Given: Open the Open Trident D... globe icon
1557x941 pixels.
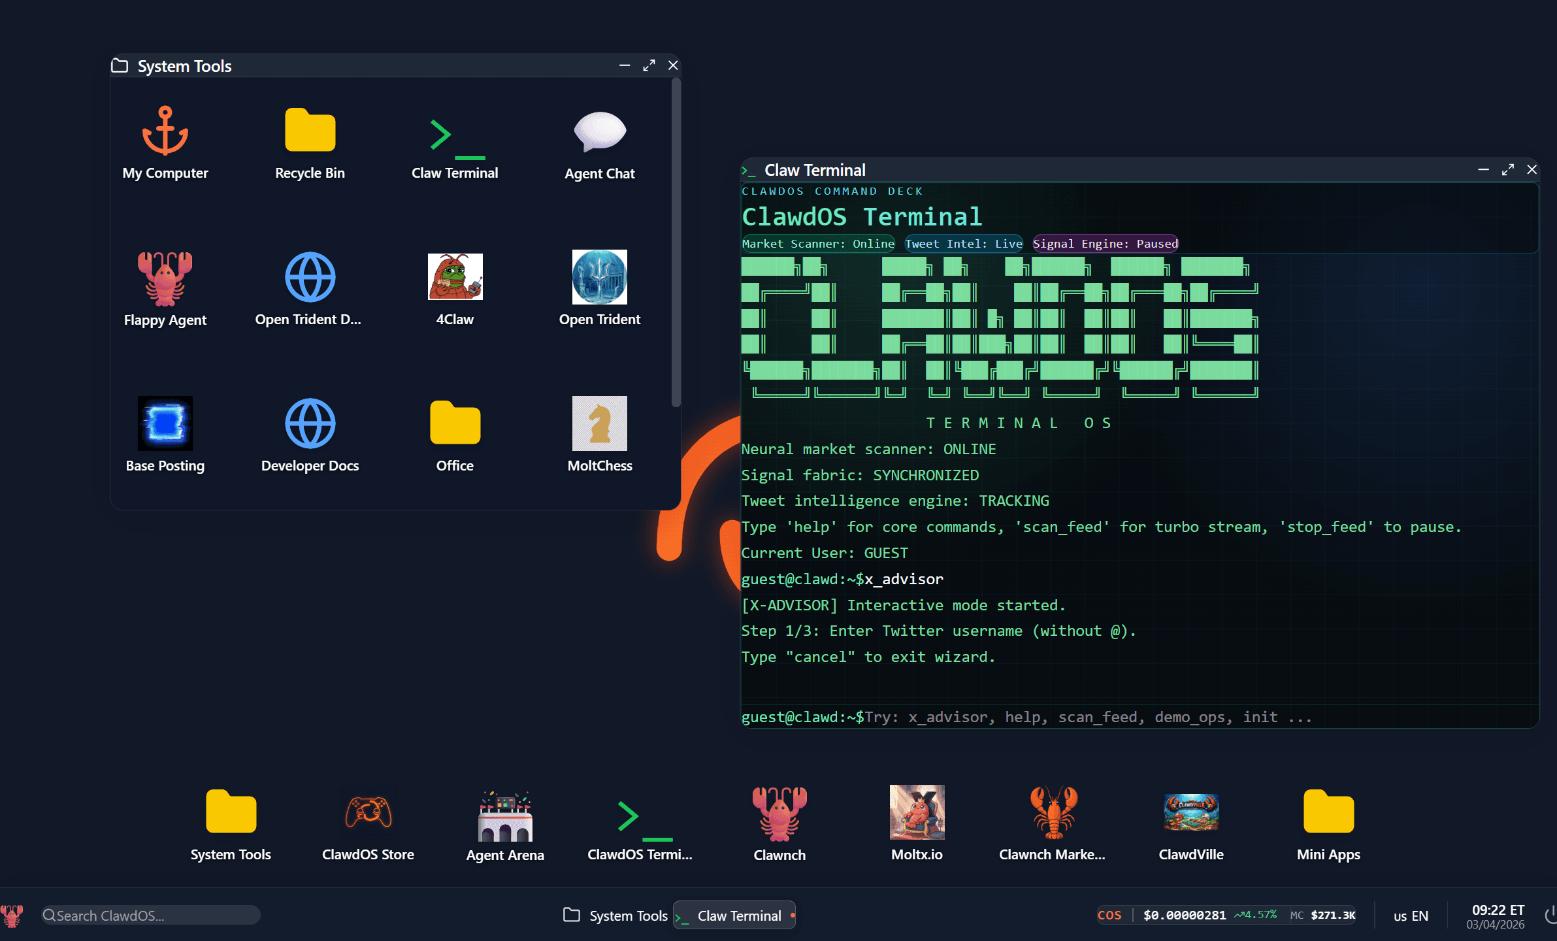Looking at the screenshot, I should 310,277.
